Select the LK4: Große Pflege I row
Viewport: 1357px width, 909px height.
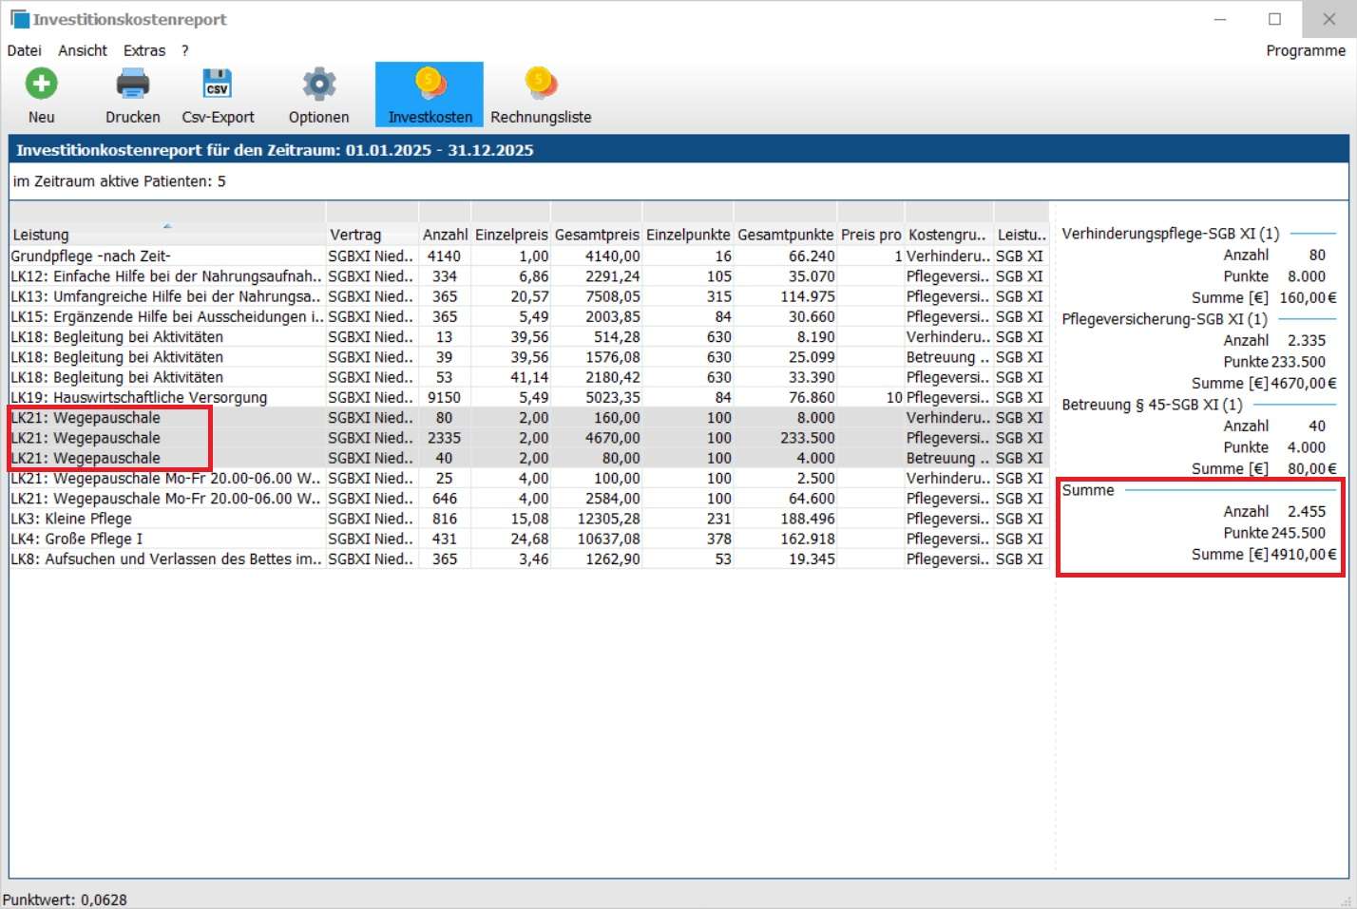(77, 539)
